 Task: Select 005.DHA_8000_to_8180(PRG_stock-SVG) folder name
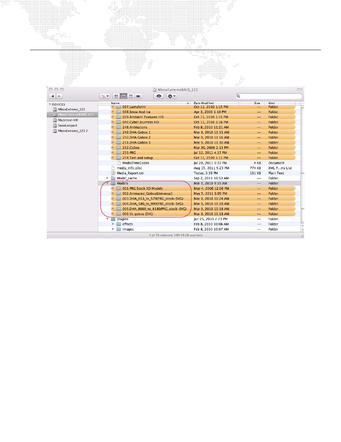[x=154, y=209]
